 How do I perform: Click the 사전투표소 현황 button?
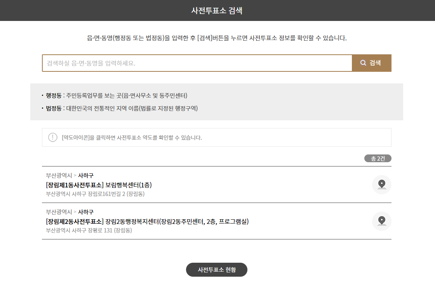coord(217,269)
